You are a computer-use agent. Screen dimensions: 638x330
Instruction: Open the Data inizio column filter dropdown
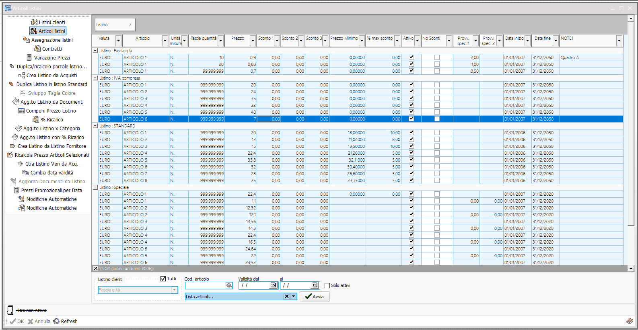527,41
